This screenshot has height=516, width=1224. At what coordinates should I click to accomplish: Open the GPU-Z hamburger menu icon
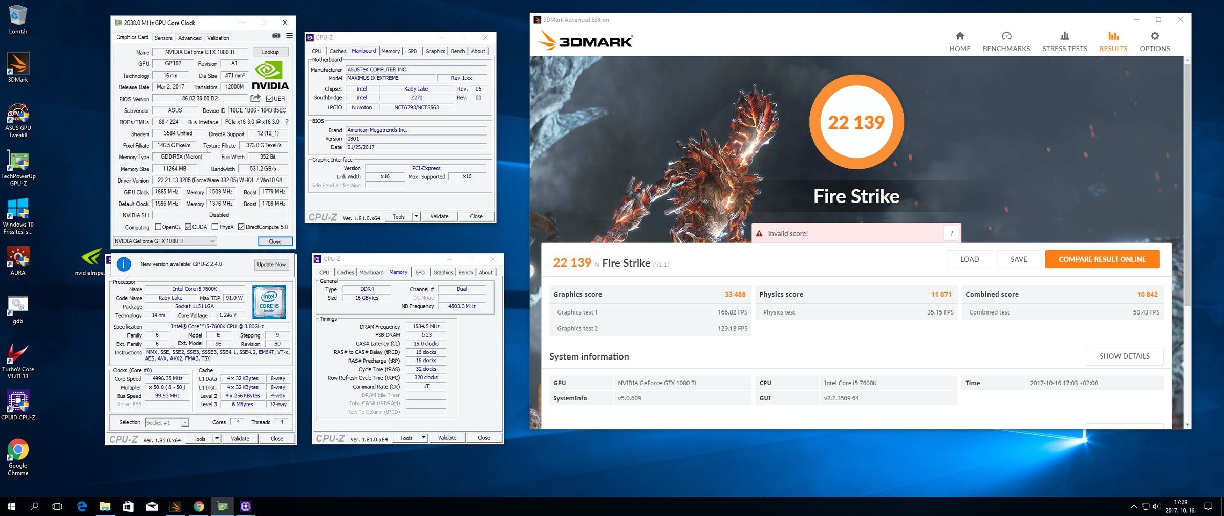pyautogui.click(x=289, y=36)
